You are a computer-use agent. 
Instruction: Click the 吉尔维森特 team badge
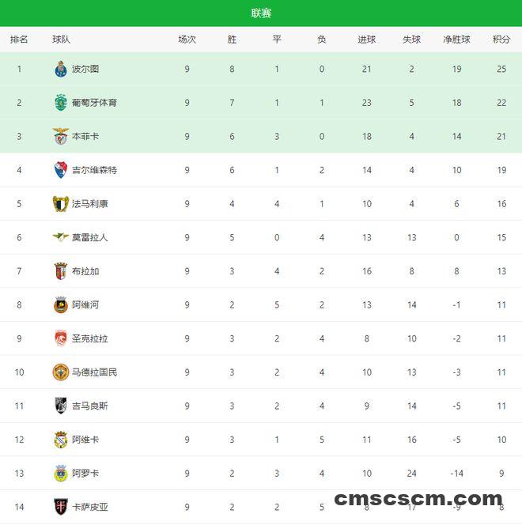(x=61, y=170)
